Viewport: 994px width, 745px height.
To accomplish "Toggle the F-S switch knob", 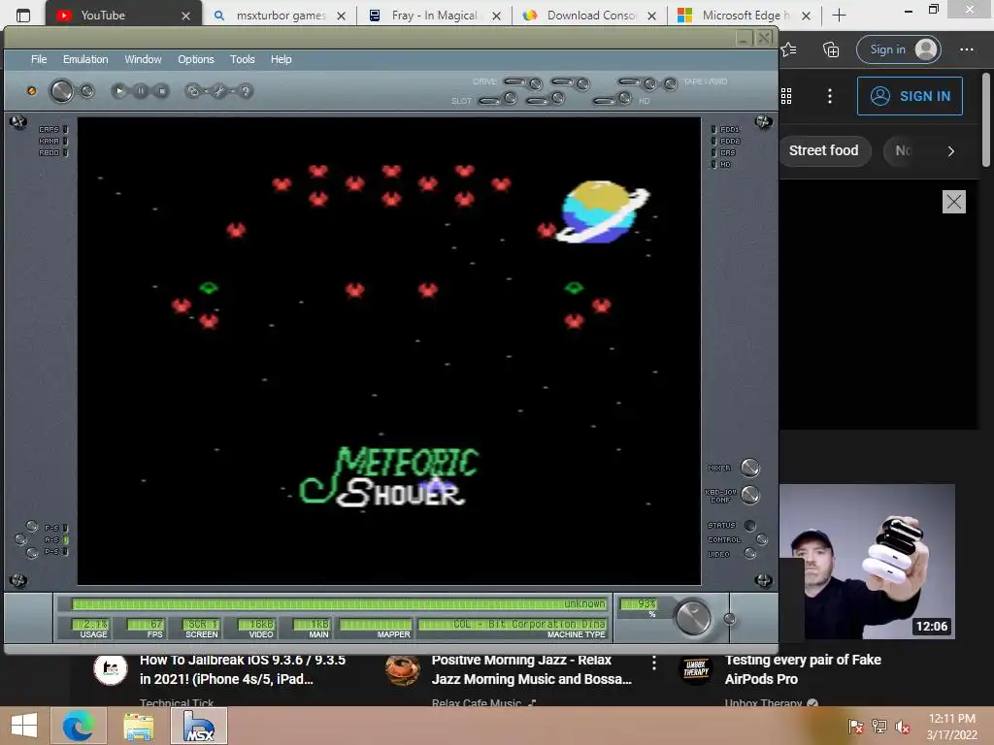I will 32,526.
